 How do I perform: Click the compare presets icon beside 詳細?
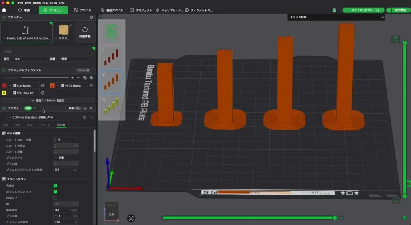coord(91,108)
